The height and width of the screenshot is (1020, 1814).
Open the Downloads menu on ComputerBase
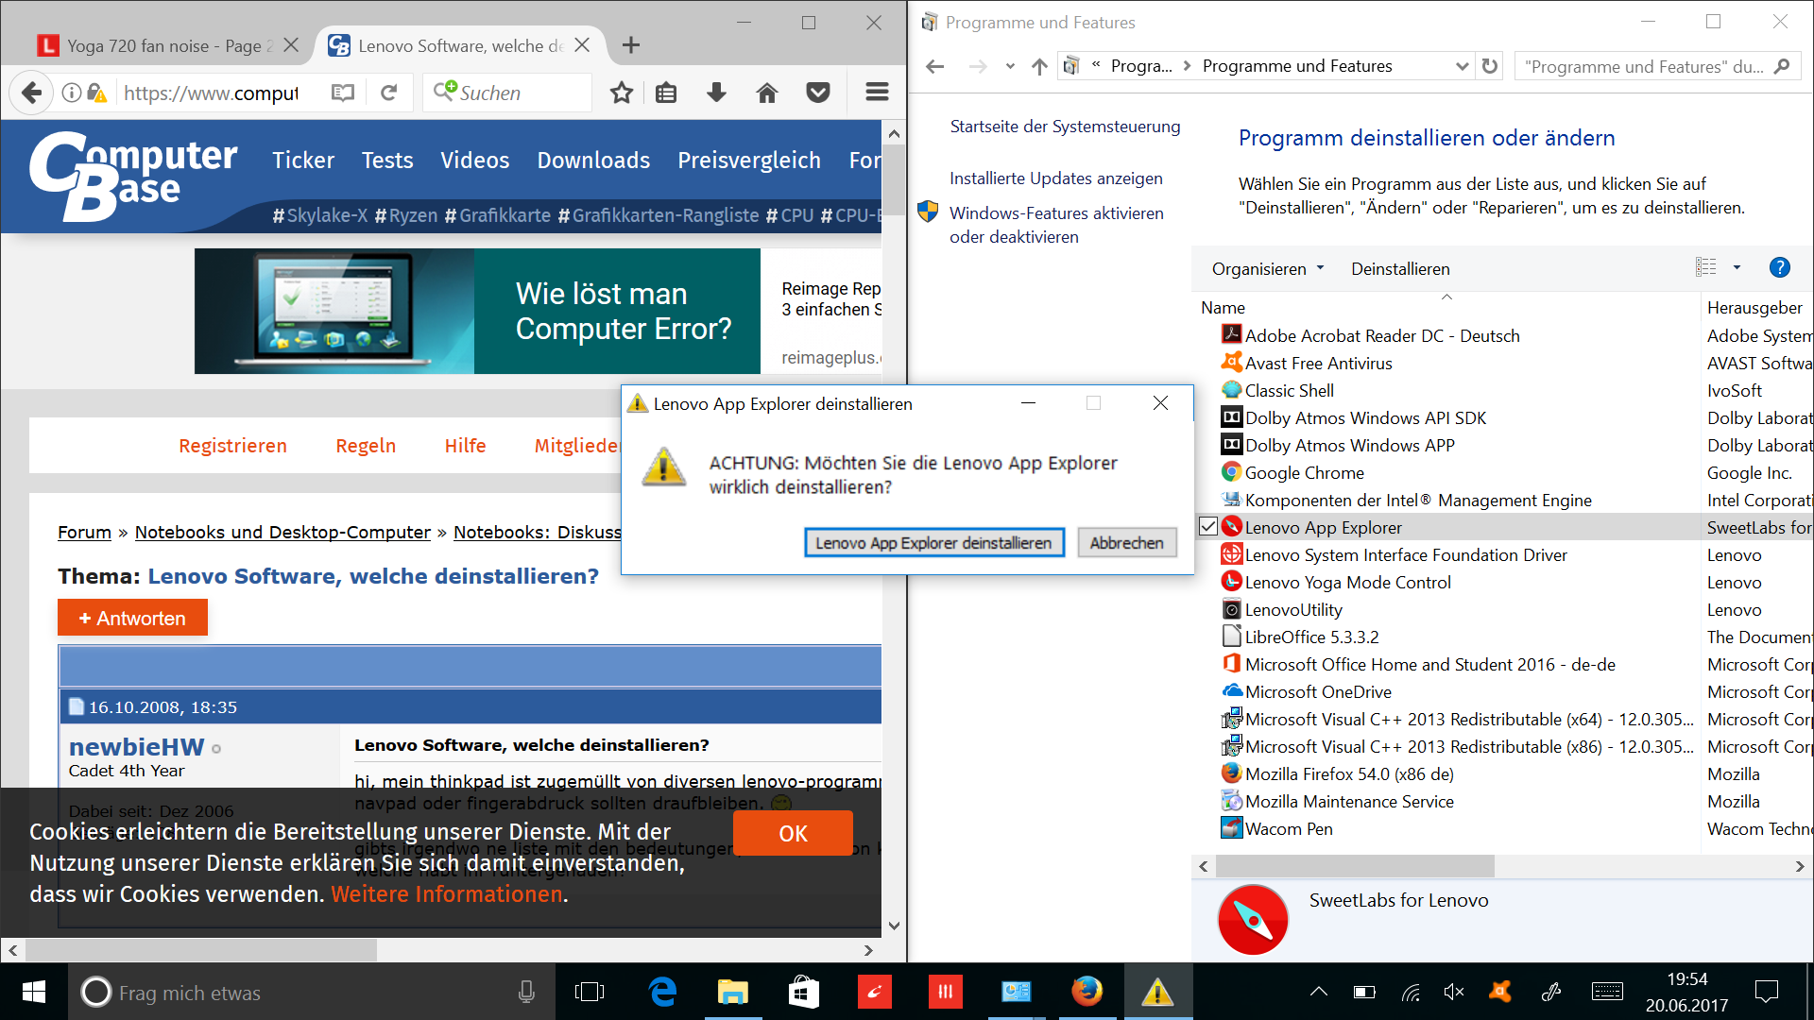[593, 161]
